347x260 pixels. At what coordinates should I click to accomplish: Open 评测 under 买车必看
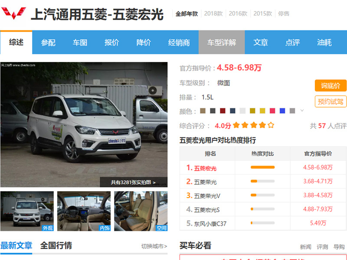pyautogui.click(x=322, y=247)
